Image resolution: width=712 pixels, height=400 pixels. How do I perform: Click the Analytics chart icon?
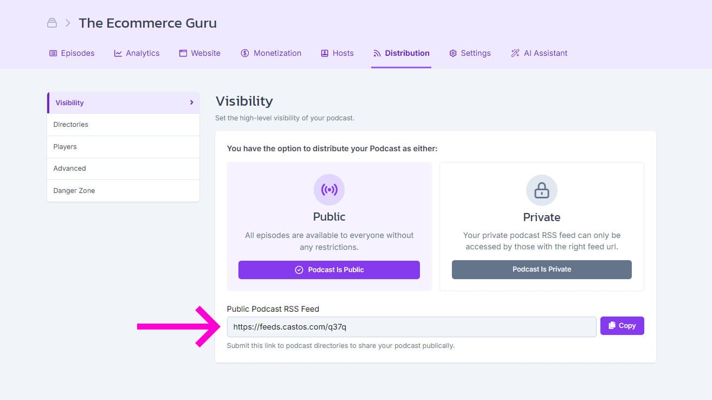tap(118, 53)
